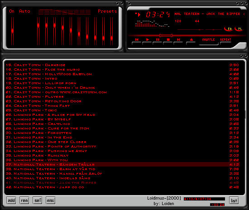
Task: Click the first equalizer band slider
Action: pos(38,31)
